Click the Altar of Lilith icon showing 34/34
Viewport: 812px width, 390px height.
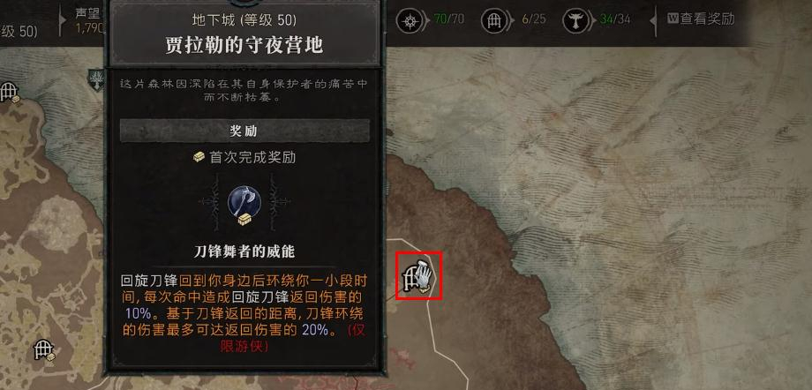(x=575, y=21)
